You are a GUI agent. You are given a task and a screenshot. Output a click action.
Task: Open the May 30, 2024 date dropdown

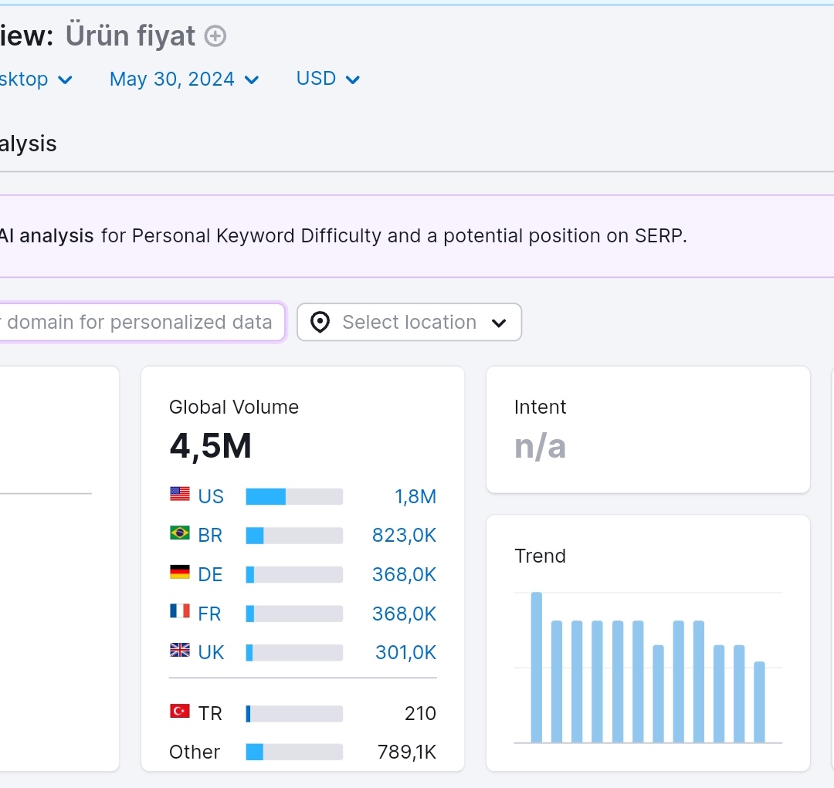click(x=184, y=79)
